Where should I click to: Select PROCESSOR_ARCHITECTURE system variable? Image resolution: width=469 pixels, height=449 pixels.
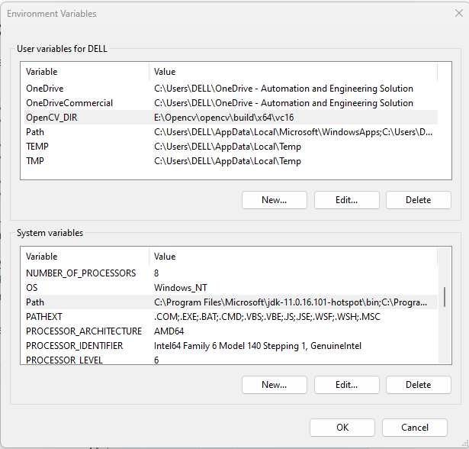pos(84,331)
